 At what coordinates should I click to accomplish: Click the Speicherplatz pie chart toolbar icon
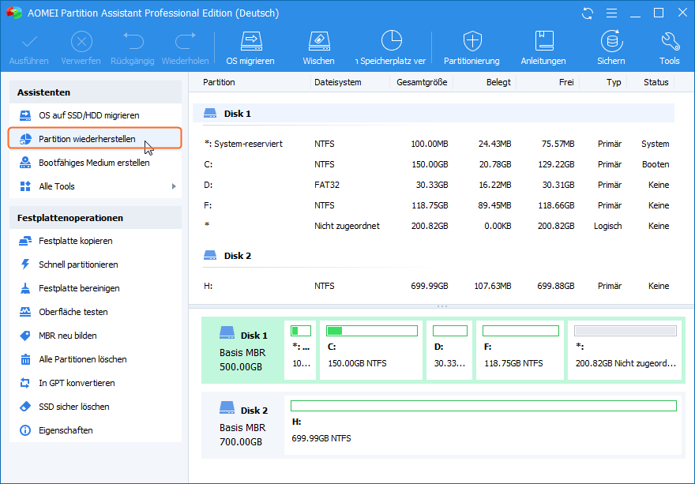(392, 41)
